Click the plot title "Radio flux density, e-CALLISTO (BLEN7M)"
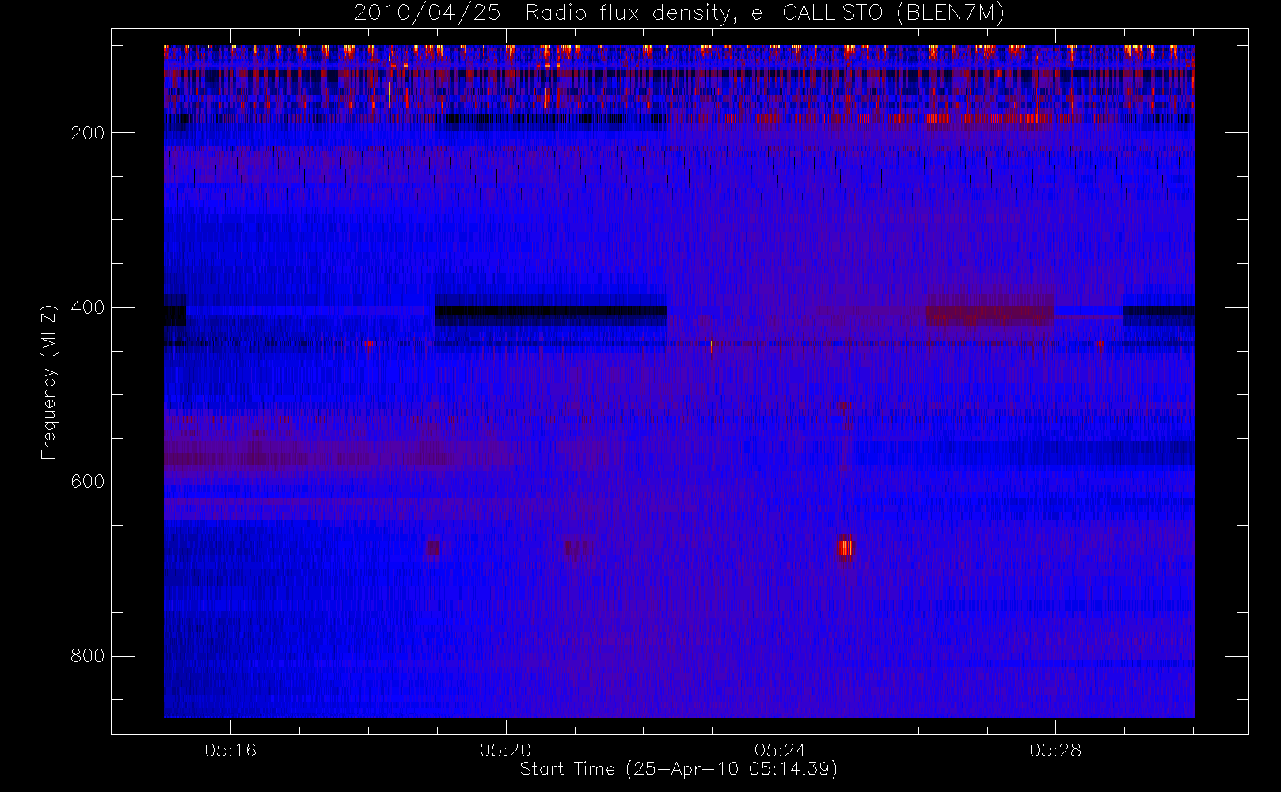The height and width of the screenshot is (792, 1281). click(x=765, y=13)
